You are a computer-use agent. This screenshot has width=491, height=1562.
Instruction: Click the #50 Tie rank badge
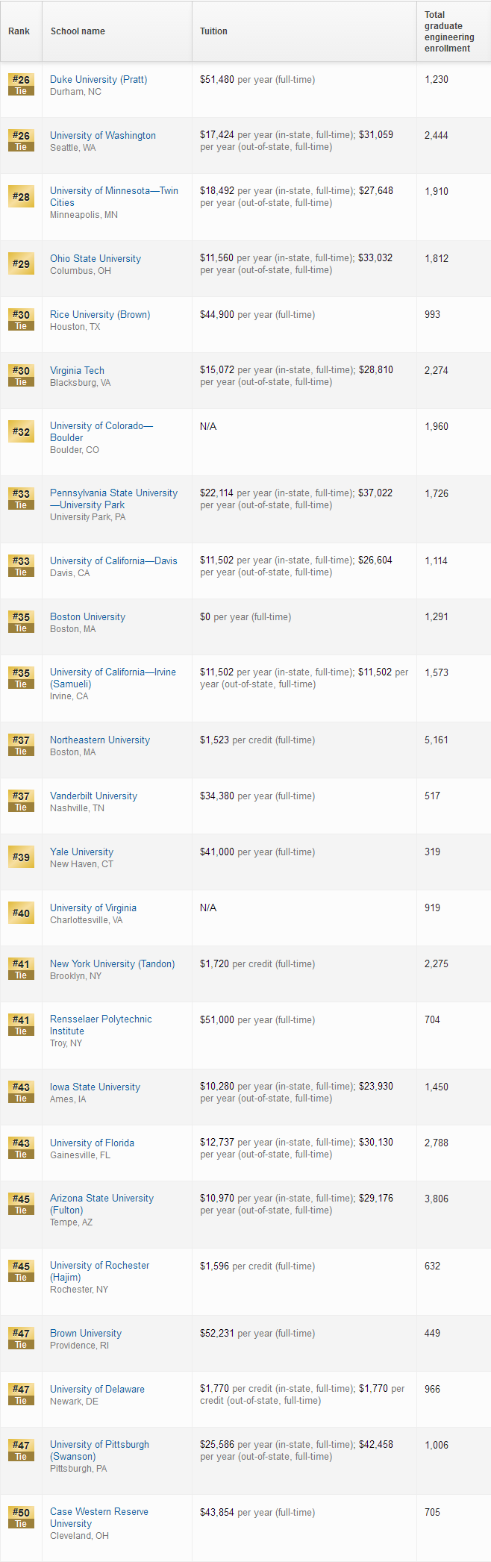click(x=21, y=1518)
